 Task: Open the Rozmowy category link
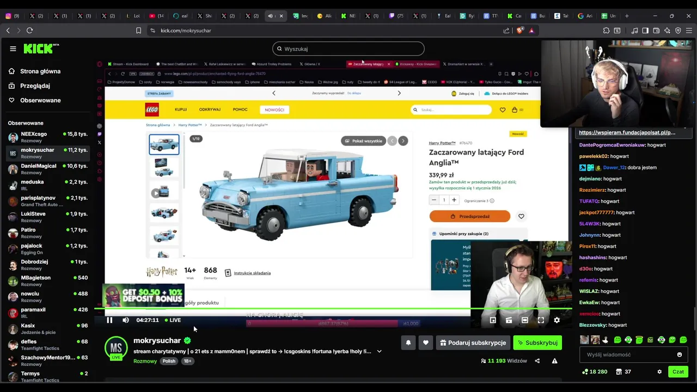tap(145, 361)
